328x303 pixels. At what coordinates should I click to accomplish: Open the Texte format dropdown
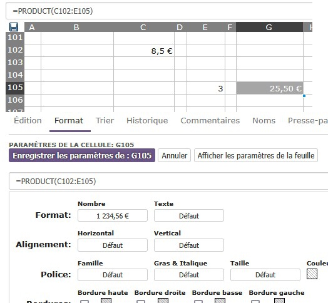point(189,215)
